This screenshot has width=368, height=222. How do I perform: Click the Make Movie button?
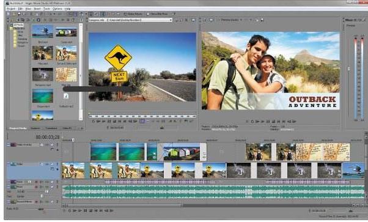click(133, 14)
